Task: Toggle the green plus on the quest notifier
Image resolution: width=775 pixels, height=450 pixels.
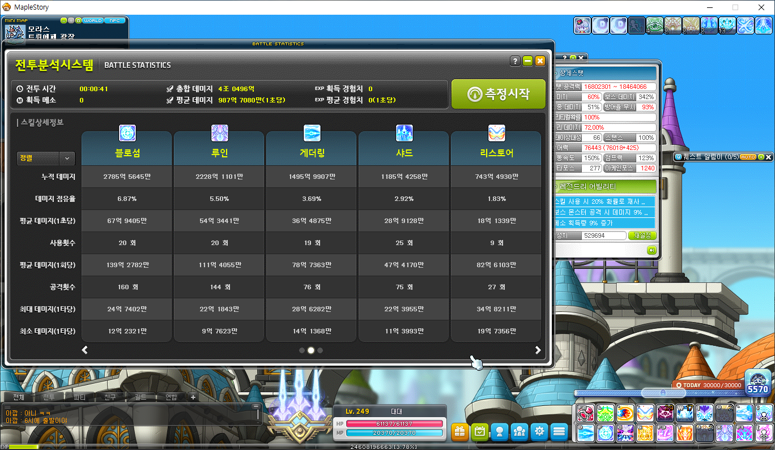Action: (x=761, y=157)
